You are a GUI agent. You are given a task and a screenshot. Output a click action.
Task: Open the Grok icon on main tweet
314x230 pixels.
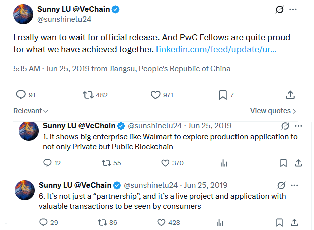pos(280,9)
